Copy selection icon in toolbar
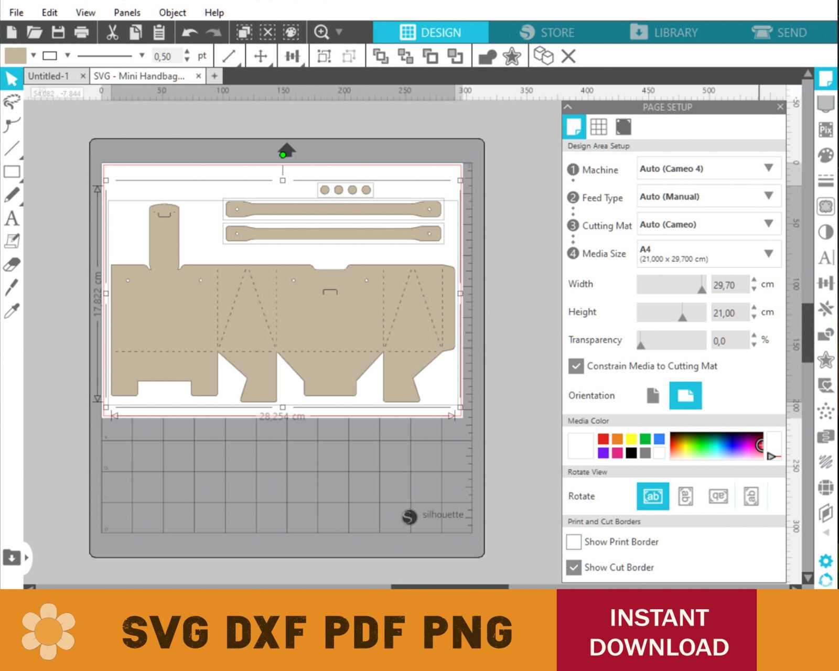This screenshot has height=671, width=839. point(135,33)
